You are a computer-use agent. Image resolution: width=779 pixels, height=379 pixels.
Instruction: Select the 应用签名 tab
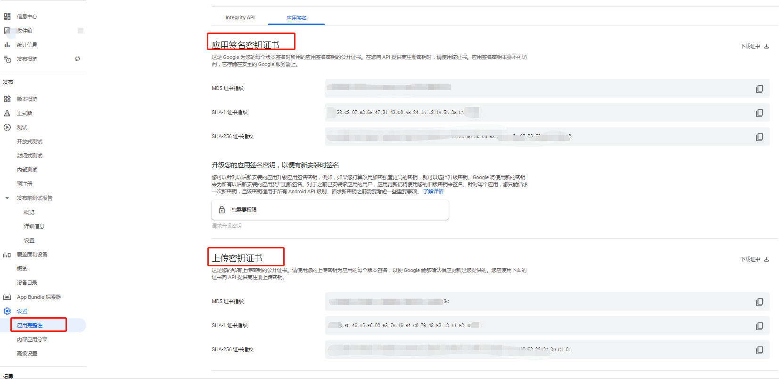tap(296, 18)
